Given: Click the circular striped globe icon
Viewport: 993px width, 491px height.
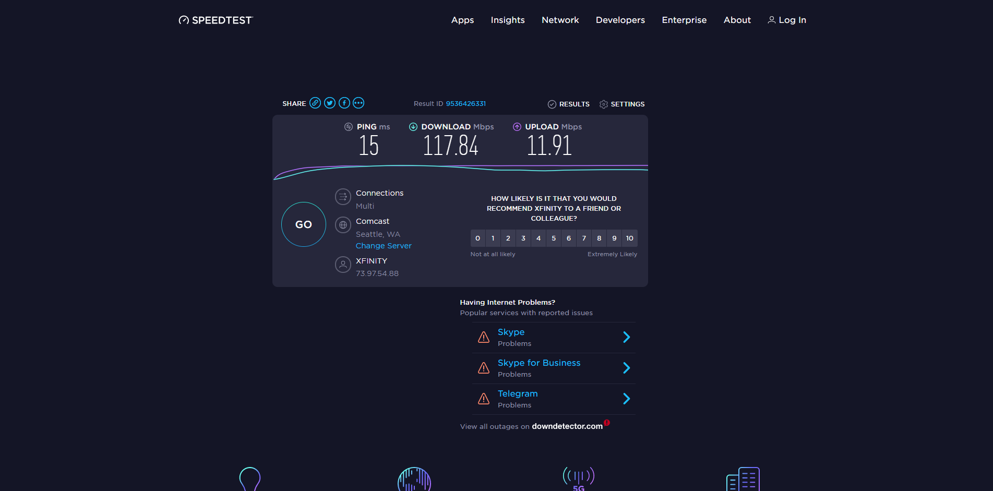Looking at the screenshot, I should [414, 479].
